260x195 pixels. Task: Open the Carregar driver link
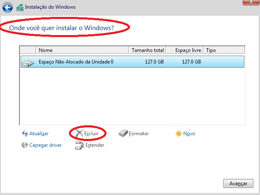pos(45,145)
